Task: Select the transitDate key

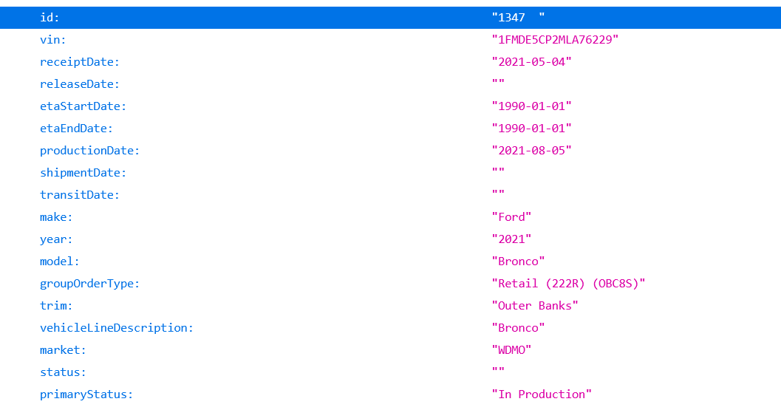Action: (x=80, y=195)
